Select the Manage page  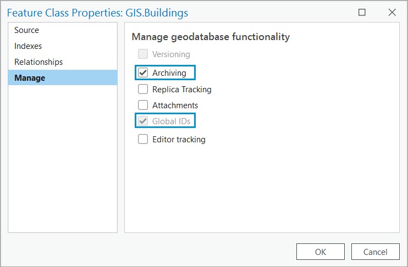coord(30,78)
